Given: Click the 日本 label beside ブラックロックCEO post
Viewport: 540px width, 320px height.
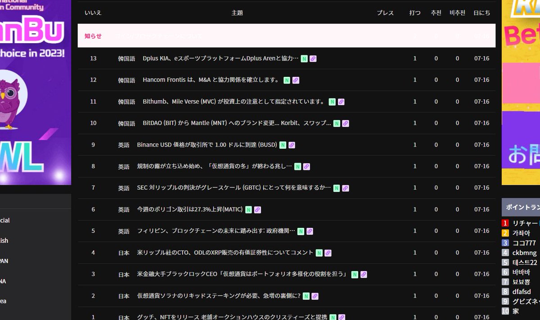Looking at the screenshot, I should [124, 275].
